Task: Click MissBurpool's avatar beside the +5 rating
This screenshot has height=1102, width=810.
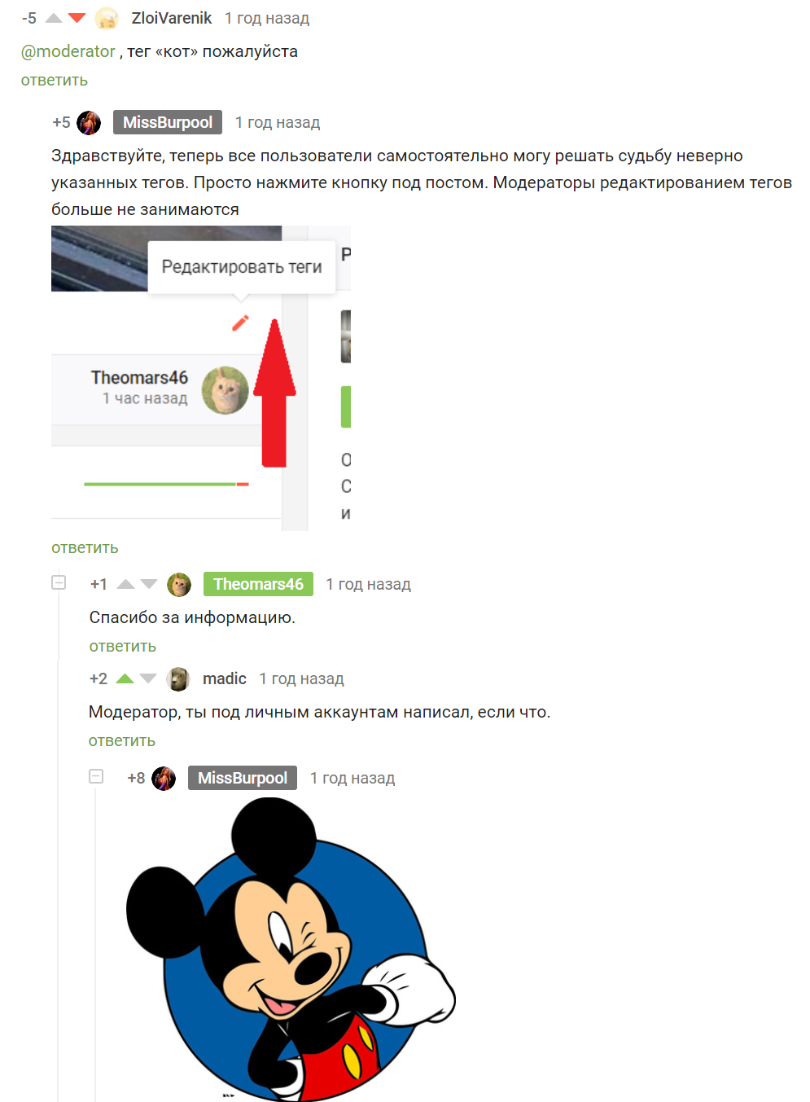Action: 89,123
